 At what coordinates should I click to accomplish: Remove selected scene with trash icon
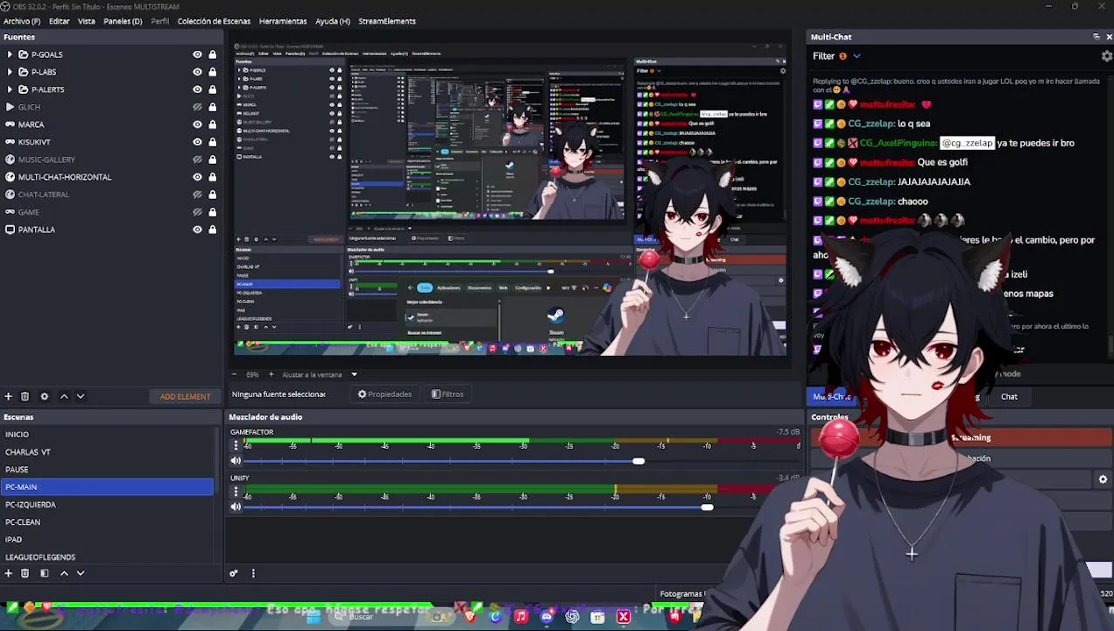25,573
